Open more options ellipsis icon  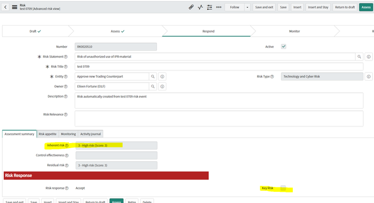pyautogui.click(x=219, y=7)
